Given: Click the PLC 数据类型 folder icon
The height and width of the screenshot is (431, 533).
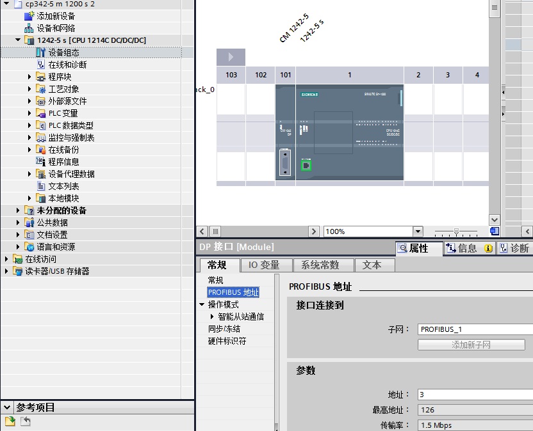Looking at the screenshot, I should (41, 125).
